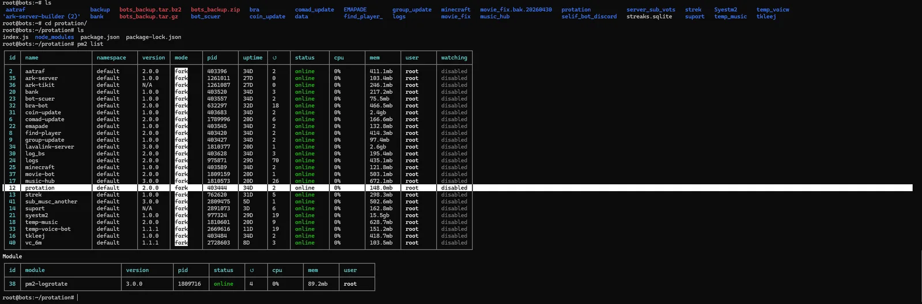Click module pid value '1809716'

189,284
